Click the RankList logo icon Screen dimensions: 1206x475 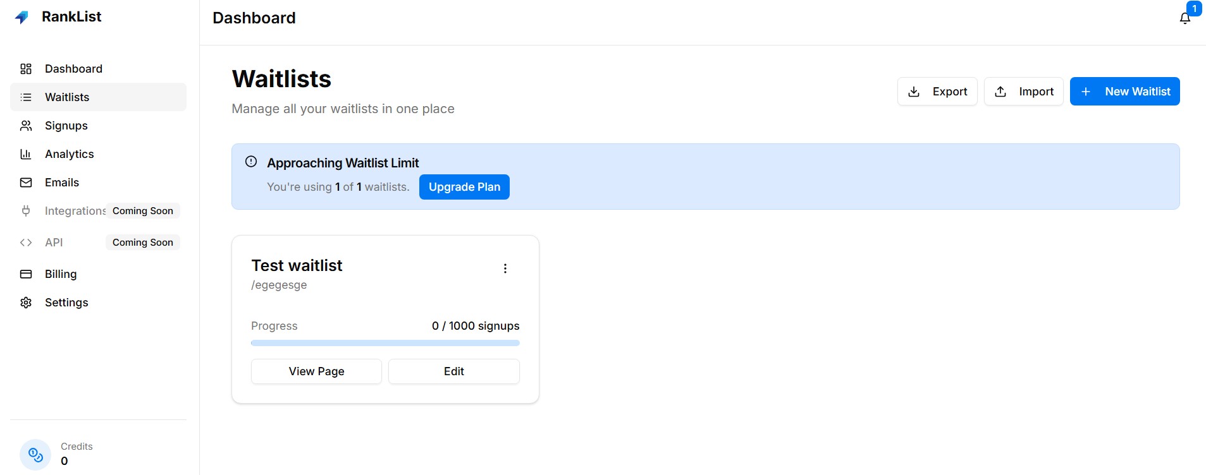[23, 16]
